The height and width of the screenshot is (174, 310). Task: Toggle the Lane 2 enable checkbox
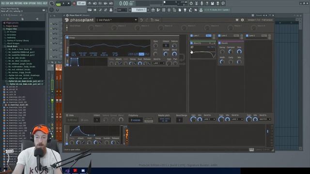coord(219,36)
